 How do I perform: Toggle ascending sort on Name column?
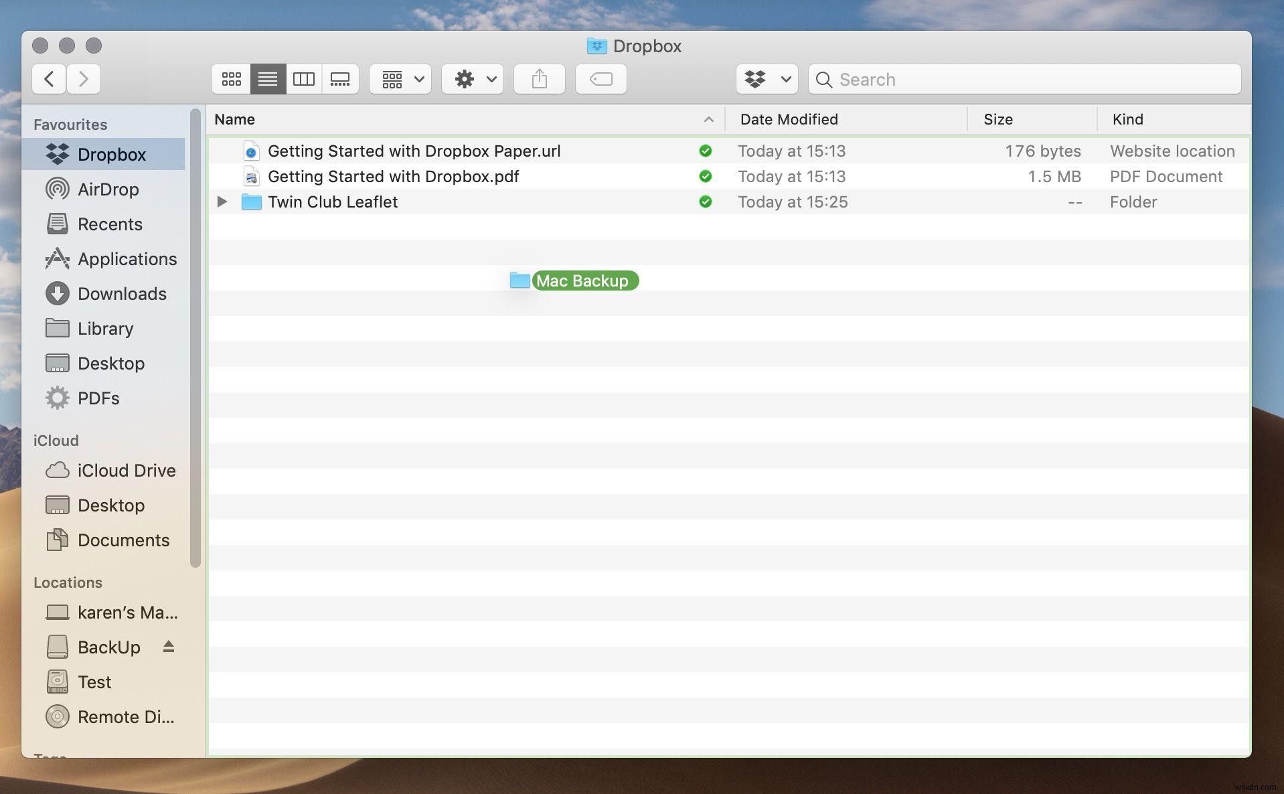[709, 119]
